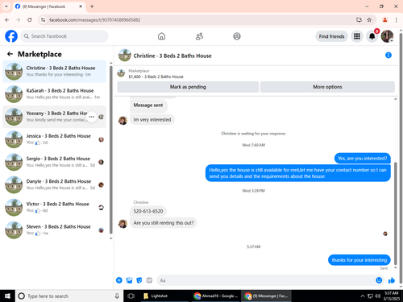The height and width of the screenshot is (302, 403).
Task: Open Victor's conversation in the list
Action: [55, 207]
